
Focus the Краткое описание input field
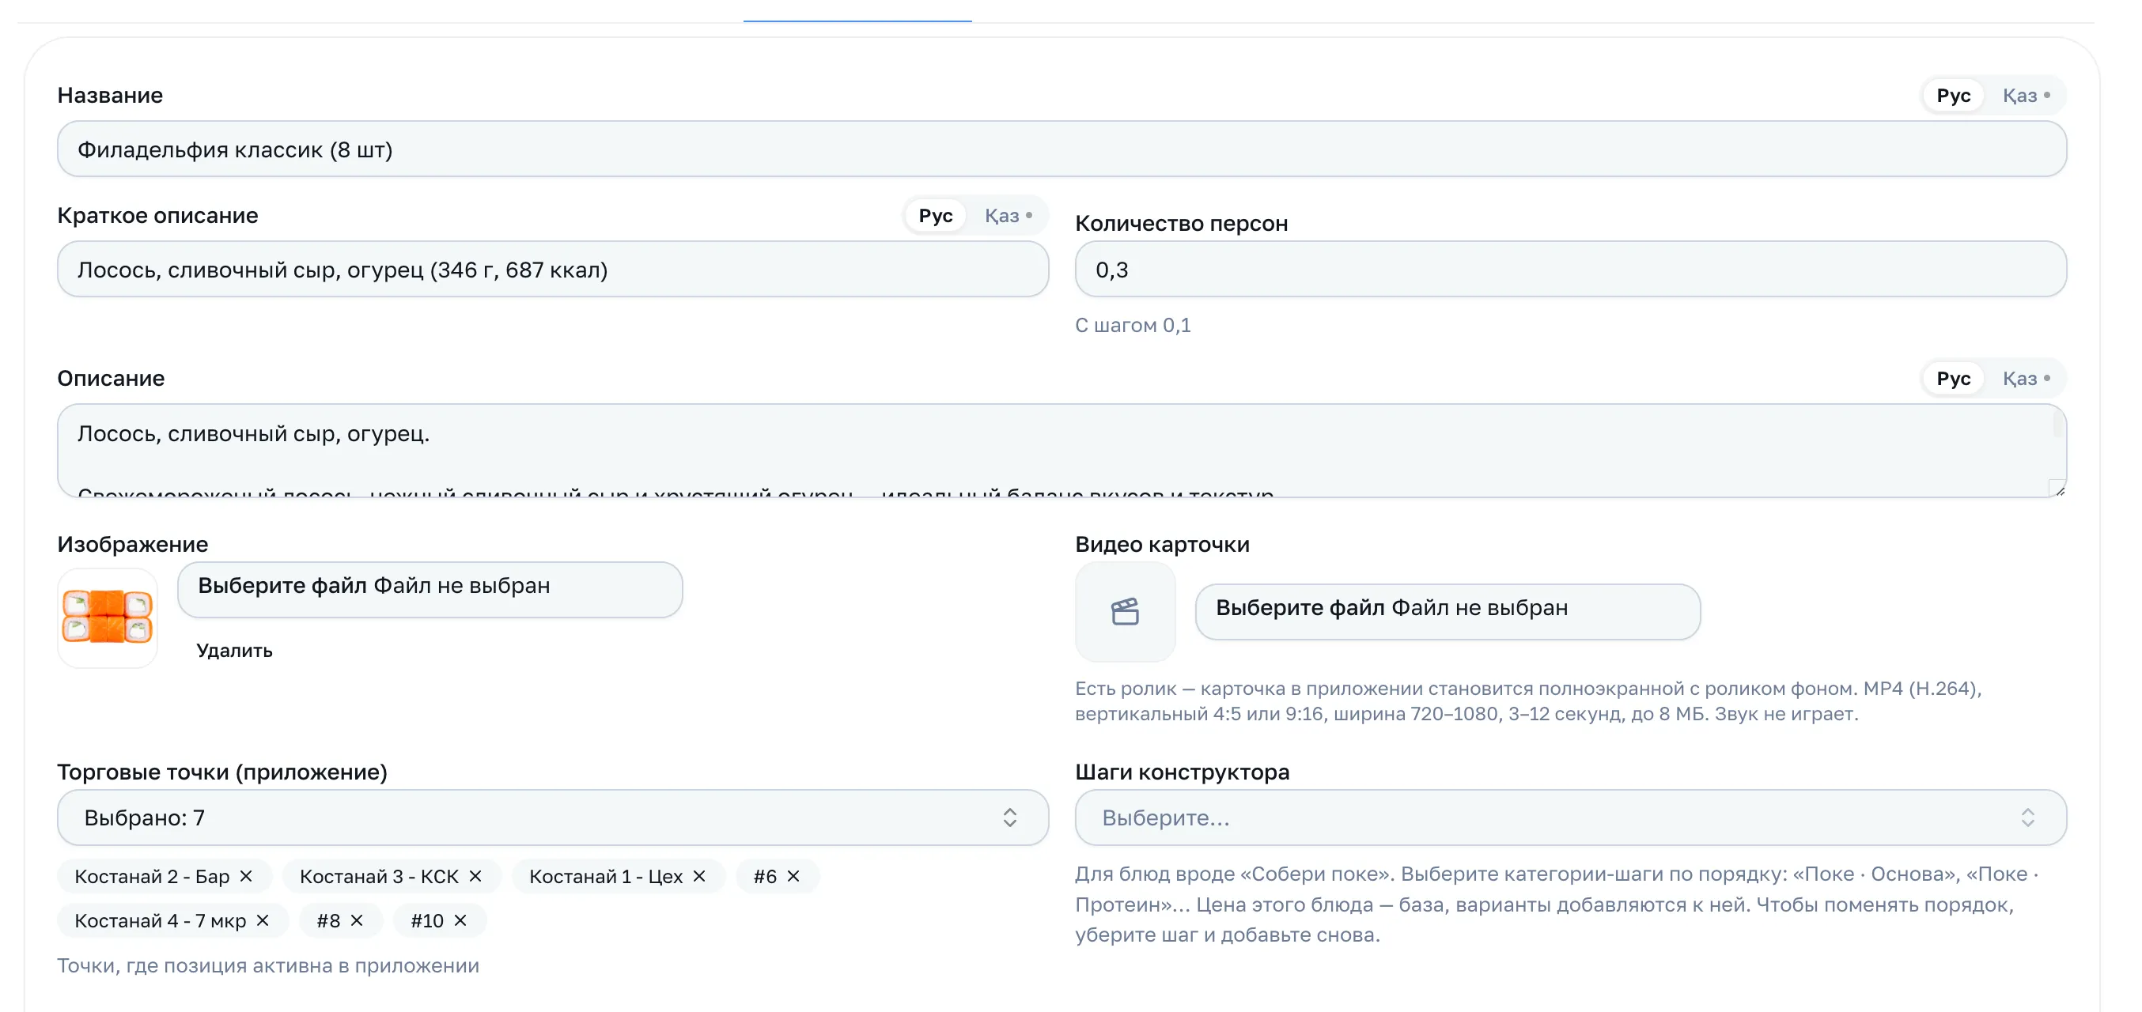[553, 269]
